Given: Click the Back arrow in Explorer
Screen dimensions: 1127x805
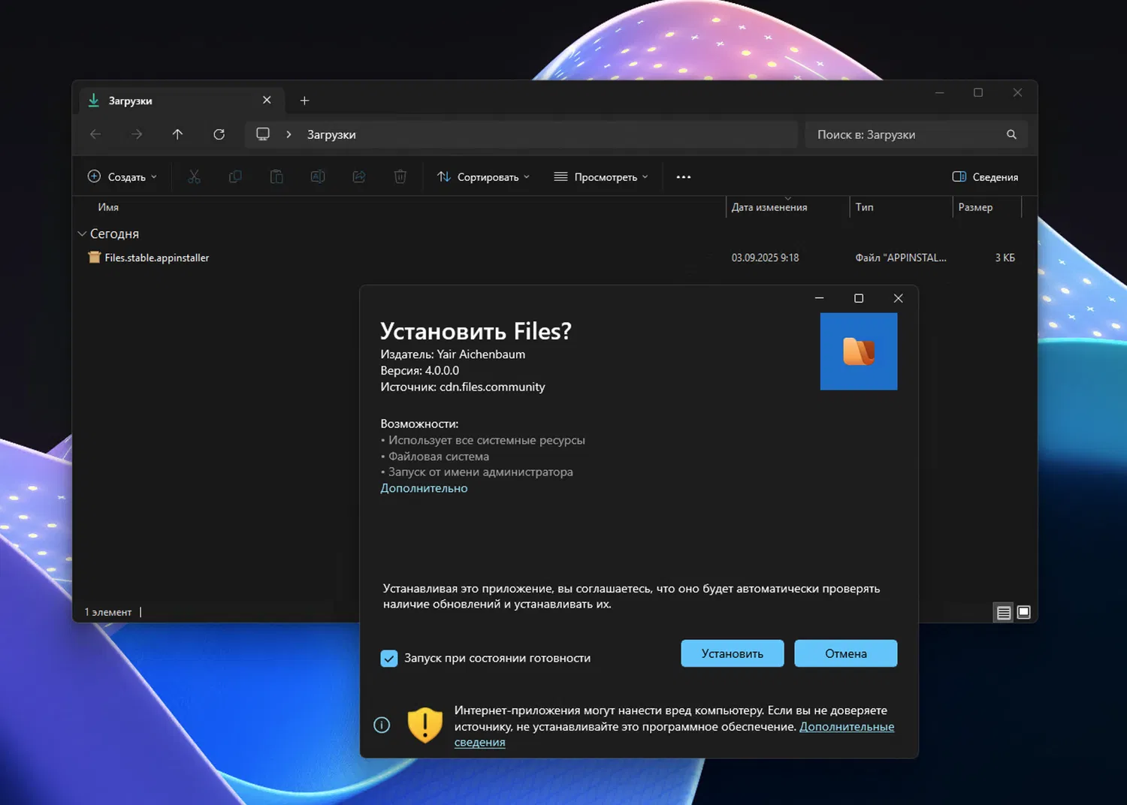Looking at the screenshot, I should tap(95, 134).
